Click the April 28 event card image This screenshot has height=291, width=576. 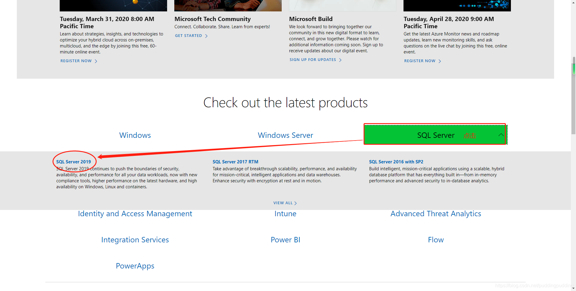[x=457, y=6]
